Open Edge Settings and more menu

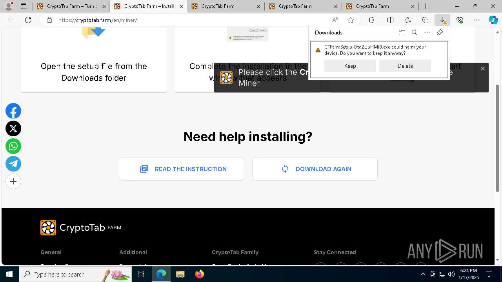477,20
